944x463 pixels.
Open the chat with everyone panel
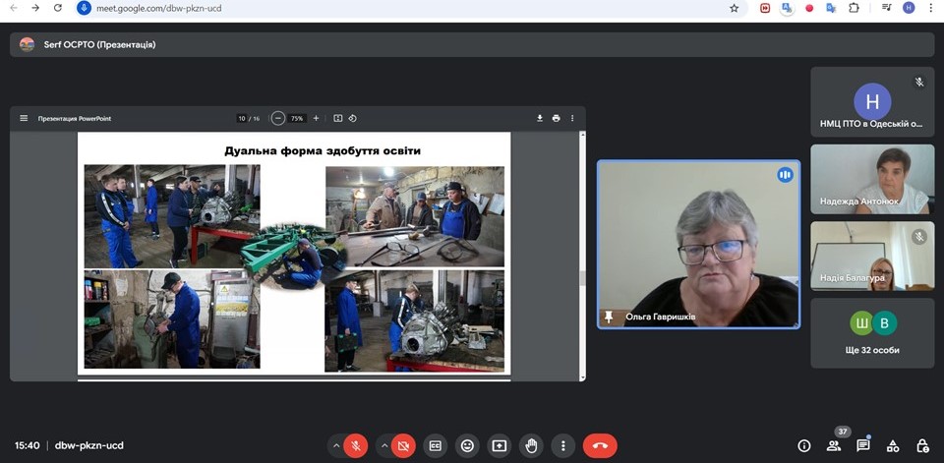click(x=863, y=445)
